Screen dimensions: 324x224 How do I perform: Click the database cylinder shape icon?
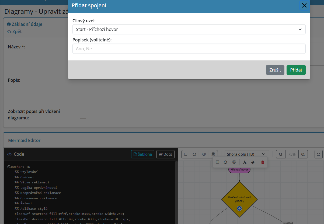coord(213,154)
